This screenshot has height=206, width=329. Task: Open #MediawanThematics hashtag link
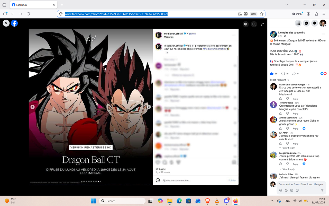point(214,49)
